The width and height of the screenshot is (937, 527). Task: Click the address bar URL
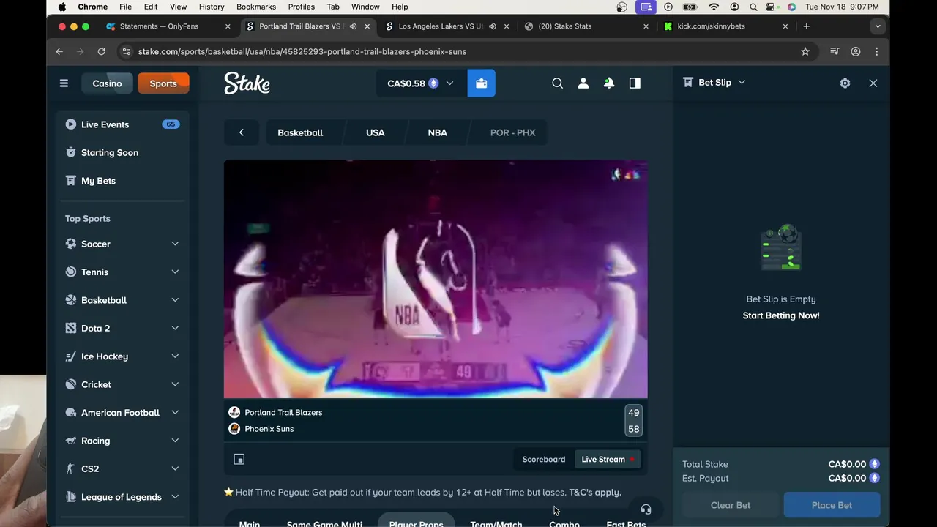302,51
